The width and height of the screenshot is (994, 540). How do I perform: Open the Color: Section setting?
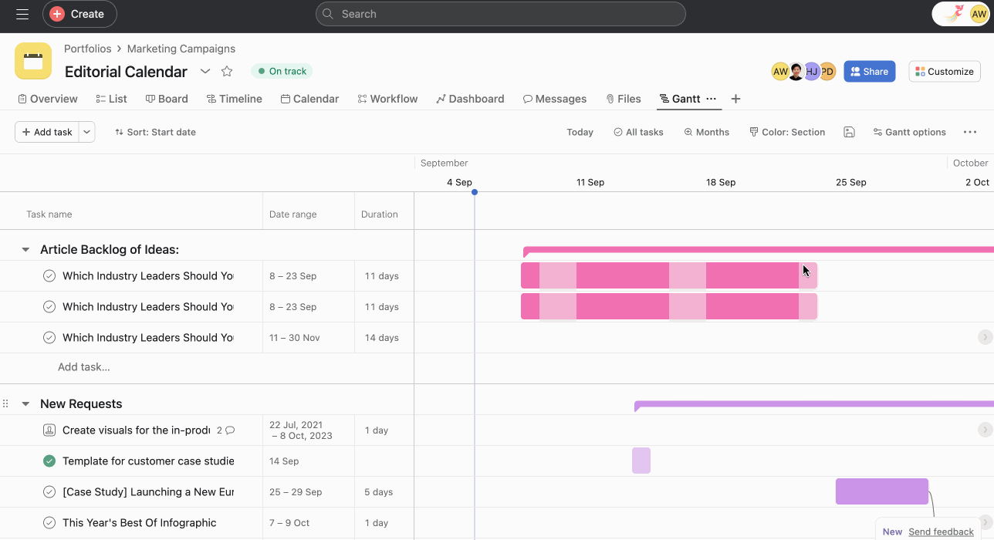787,132
